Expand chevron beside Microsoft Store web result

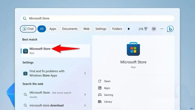click(85, 94)
